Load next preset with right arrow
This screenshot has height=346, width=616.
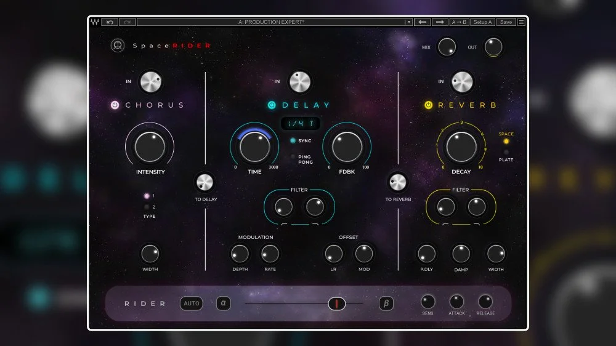pos(440,22)
